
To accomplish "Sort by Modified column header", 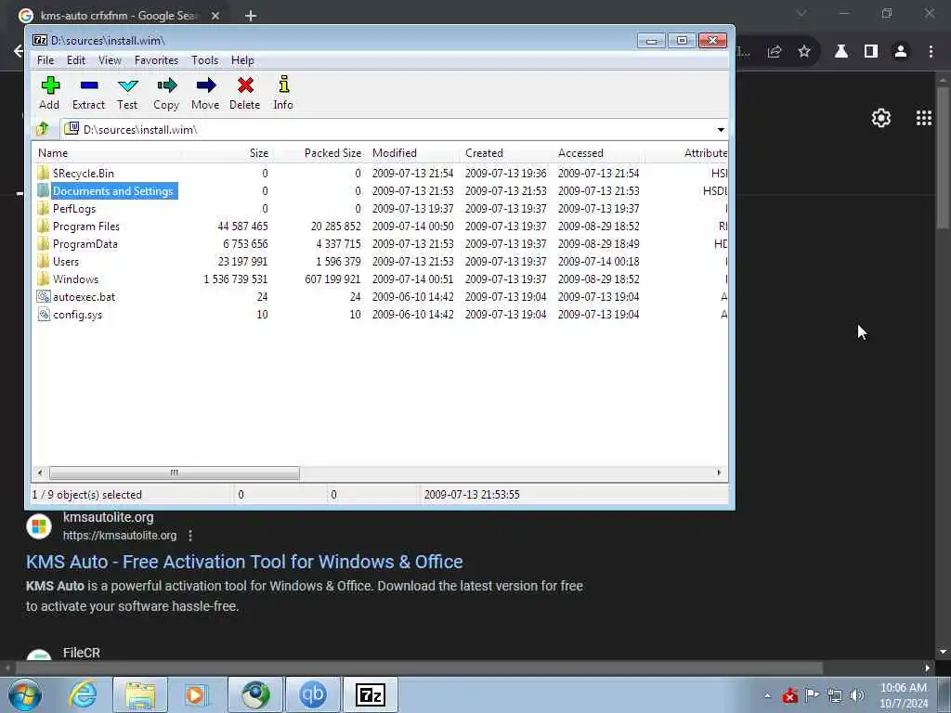I will point(412,153).
